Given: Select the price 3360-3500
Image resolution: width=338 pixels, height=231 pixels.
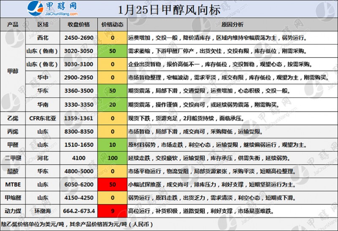Looking at the screenshot, I should (x=79, y=91).
